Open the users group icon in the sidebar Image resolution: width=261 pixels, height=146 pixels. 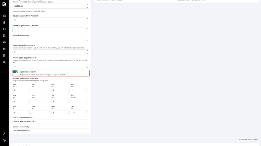[x=4, y=62]
